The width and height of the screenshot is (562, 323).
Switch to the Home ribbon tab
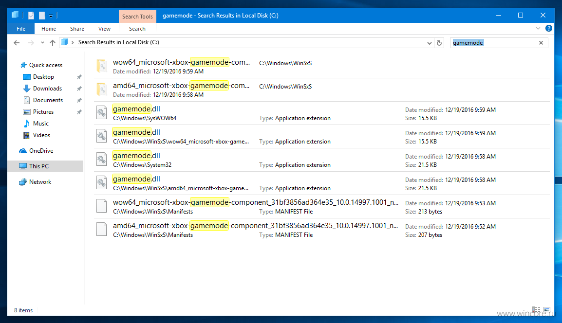point(48,29)
